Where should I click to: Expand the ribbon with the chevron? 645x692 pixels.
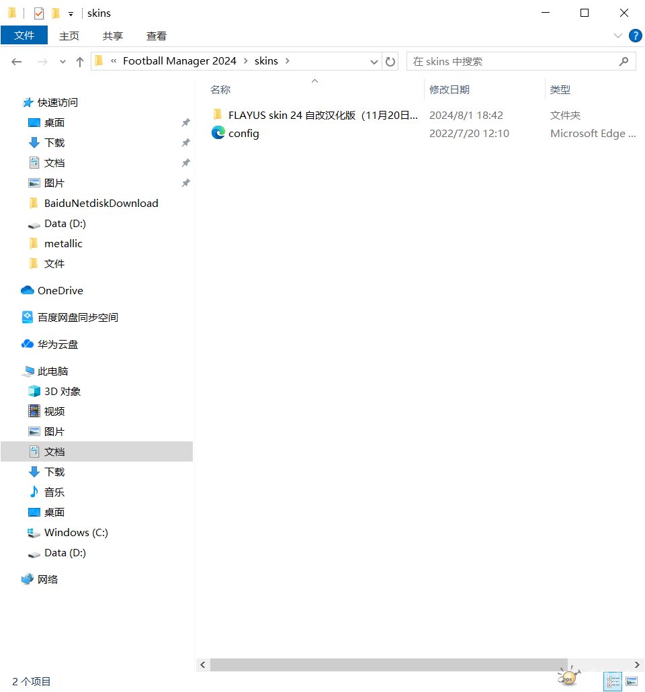(618, 36)
